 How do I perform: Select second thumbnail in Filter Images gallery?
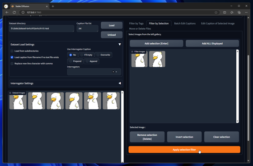tap(157, 59)
